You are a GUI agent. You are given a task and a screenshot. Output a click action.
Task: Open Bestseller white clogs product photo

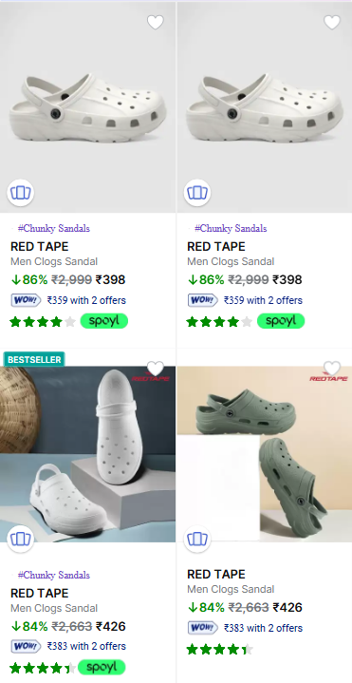click(87, 454)
